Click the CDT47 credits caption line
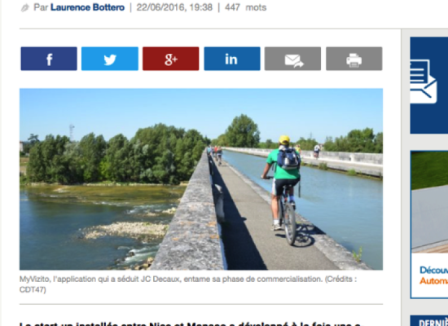448x326 pixels. point(33,289)
